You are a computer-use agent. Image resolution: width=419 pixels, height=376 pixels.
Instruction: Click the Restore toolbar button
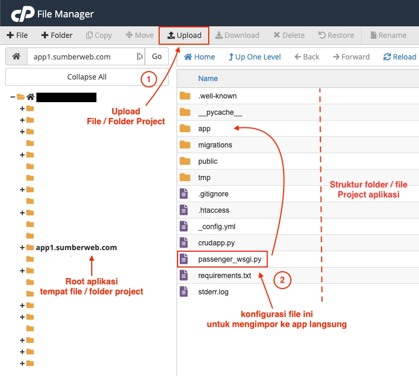coord(336,35)
